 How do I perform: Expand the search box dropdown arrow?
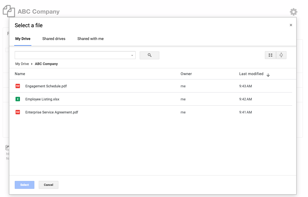tap(132, 56)
